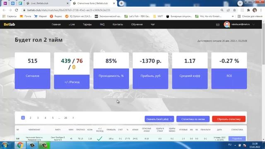The image size is (265, 149).
Task: Go to pagination page 5
Action: pyautogui.click(x=53, y=118)
